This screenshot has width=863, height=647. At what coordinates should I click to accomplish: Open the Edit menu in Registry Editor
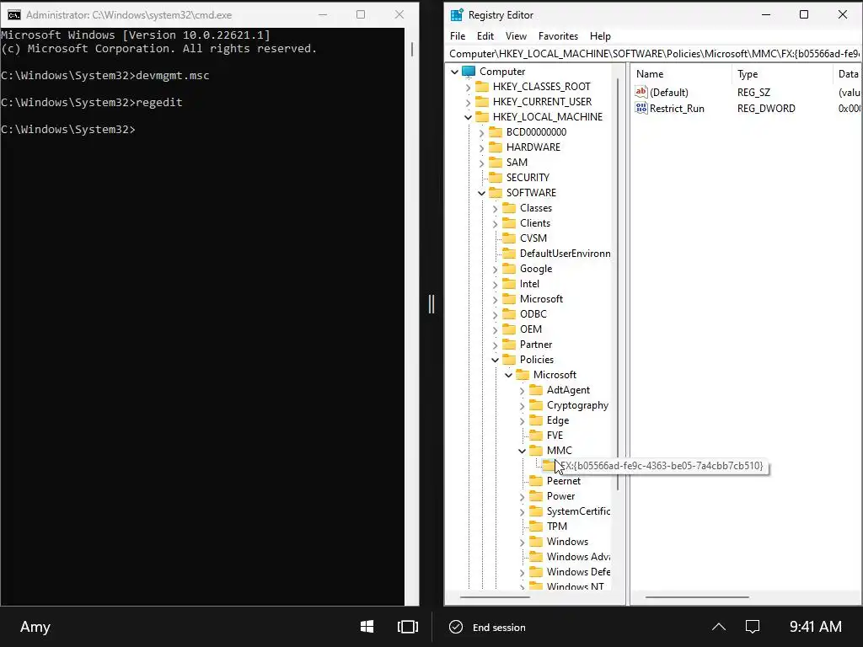point(485,35)
